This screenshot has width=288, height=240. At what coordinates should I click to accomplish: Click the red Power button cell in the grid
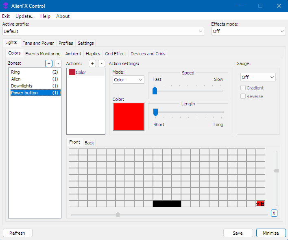click(x=260, y=204)
